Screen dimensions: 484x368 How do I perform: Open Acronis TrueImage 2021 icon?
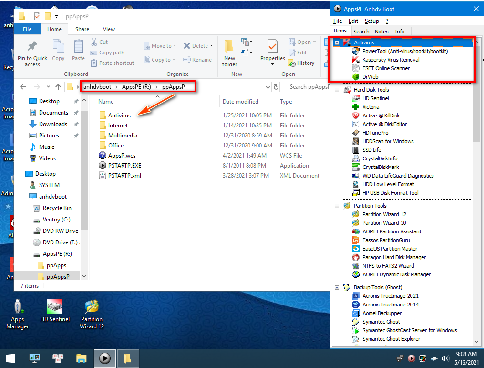356,296
